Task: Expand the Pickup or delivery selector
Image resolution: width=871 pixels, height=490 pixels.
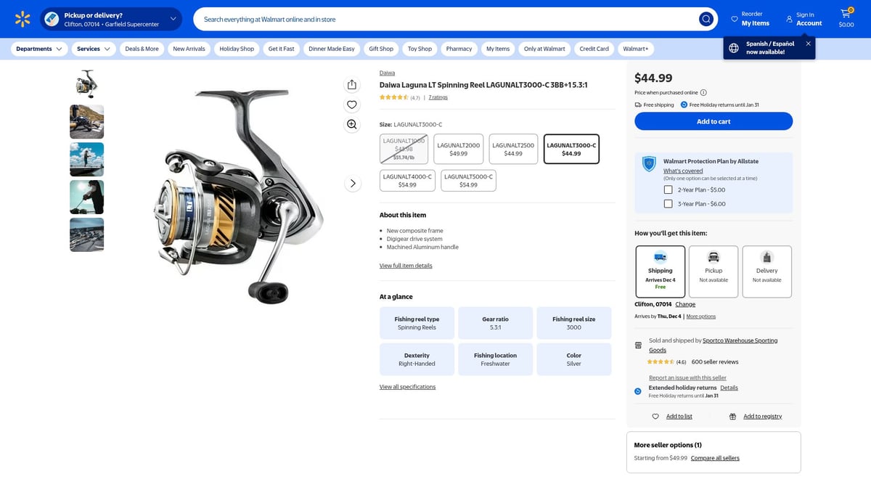Action: (172, 18)
